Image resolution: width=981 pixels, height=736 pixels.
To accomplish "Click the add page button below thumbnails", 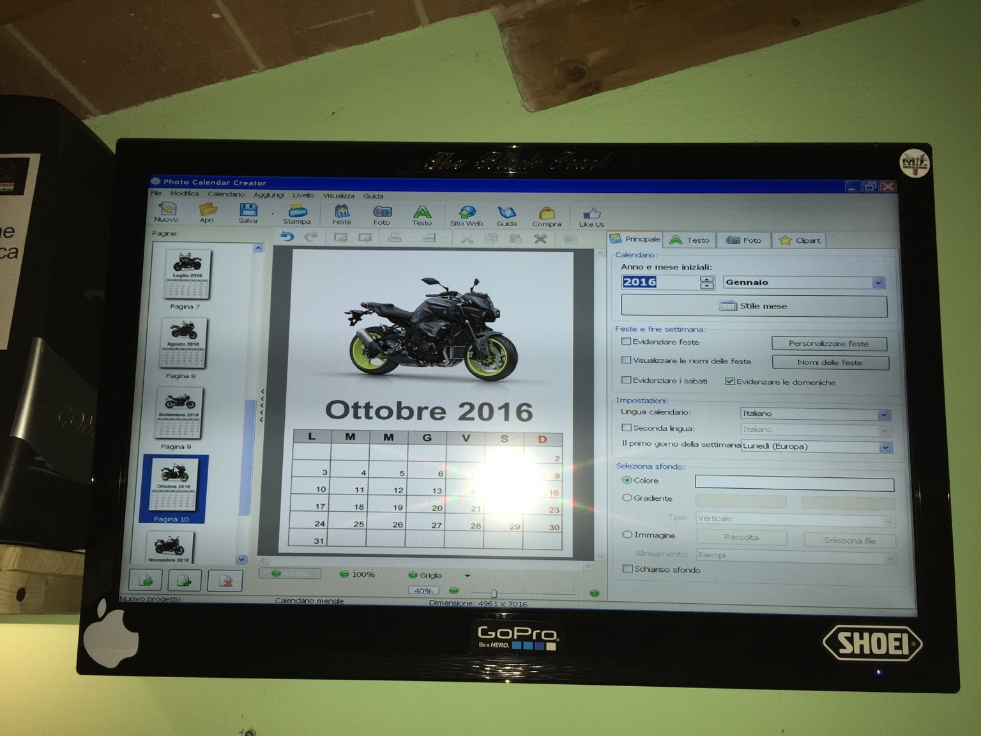I will point(145,580).
